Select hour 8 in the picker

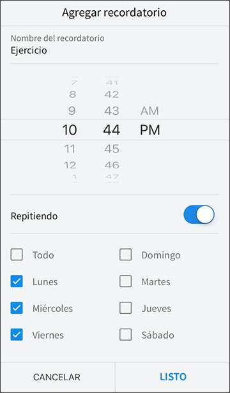coord(72,94)
